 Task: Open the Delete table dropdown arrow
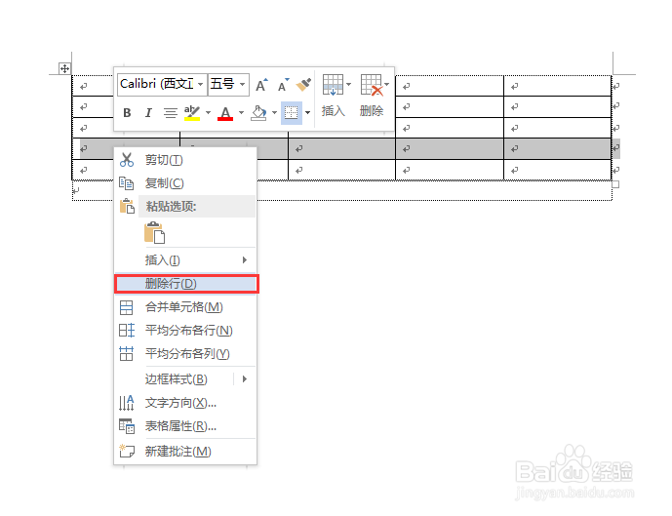tap(386, 85)
